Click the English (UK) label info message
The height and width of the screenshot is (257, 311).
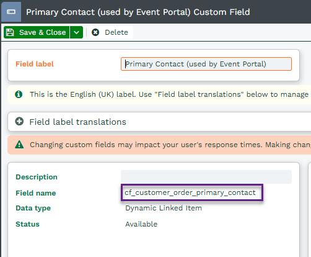(169, 94)
